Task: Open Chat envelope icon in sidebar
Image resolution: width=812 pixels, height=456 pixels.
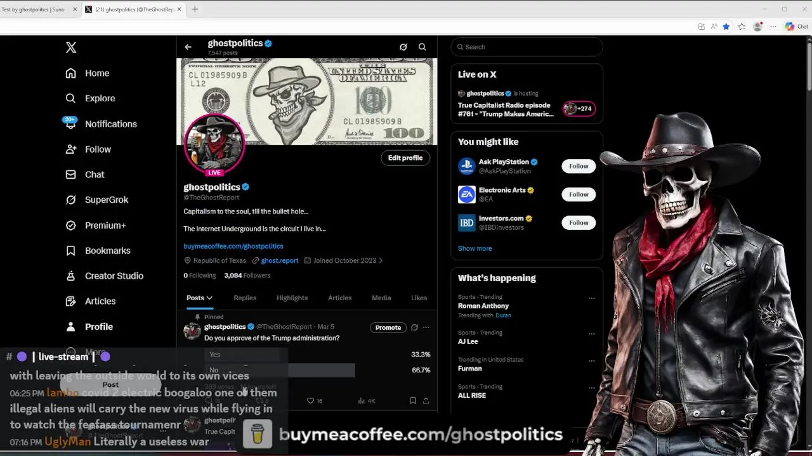Action: (71, 175)
